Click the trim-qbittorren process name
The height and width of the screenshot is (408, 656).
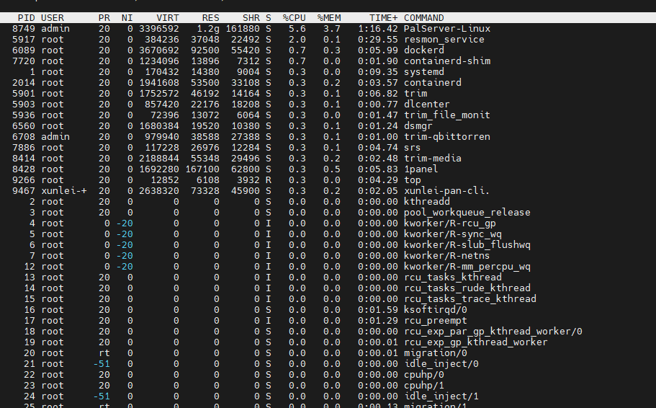click(x=447, y=137)
